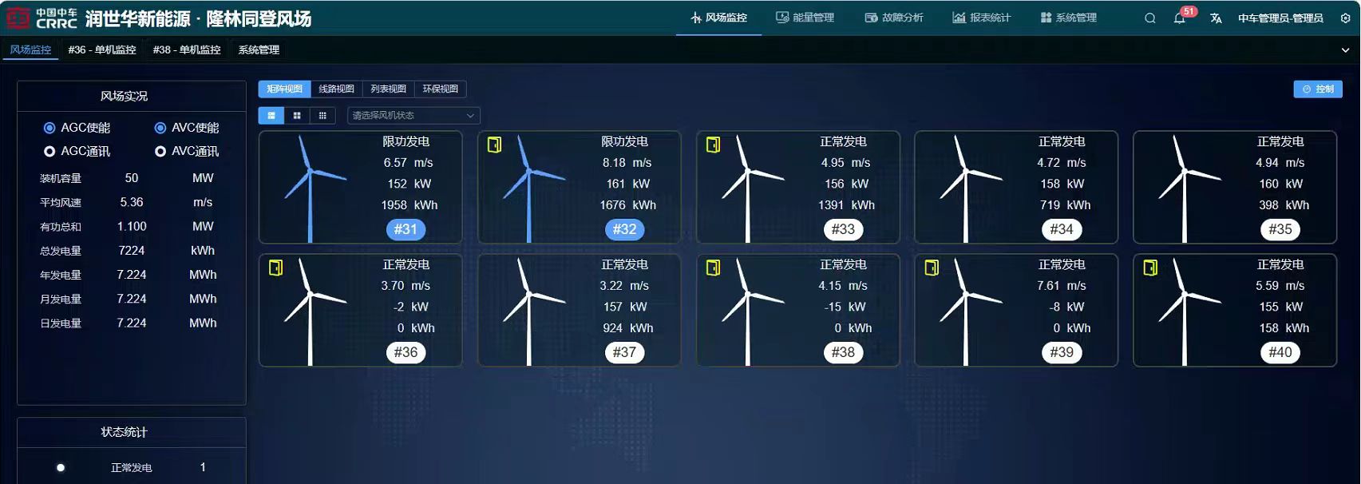This screenshot has width=1361, height=484.
Task: Open notifications bell with 51 badge
Action: 1180,18
